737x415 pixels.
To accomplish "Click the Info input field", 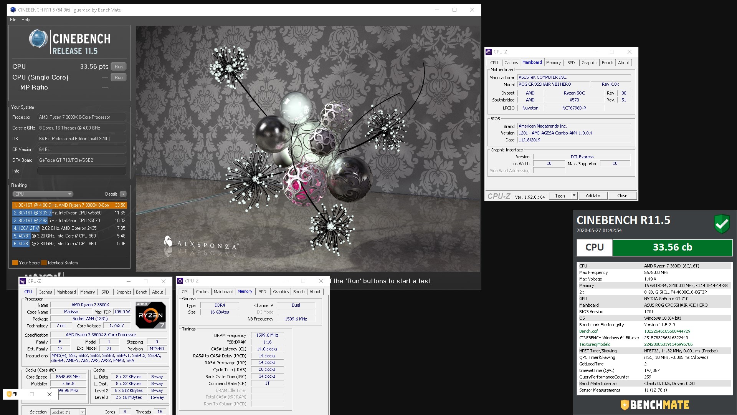I will point(82,171).
